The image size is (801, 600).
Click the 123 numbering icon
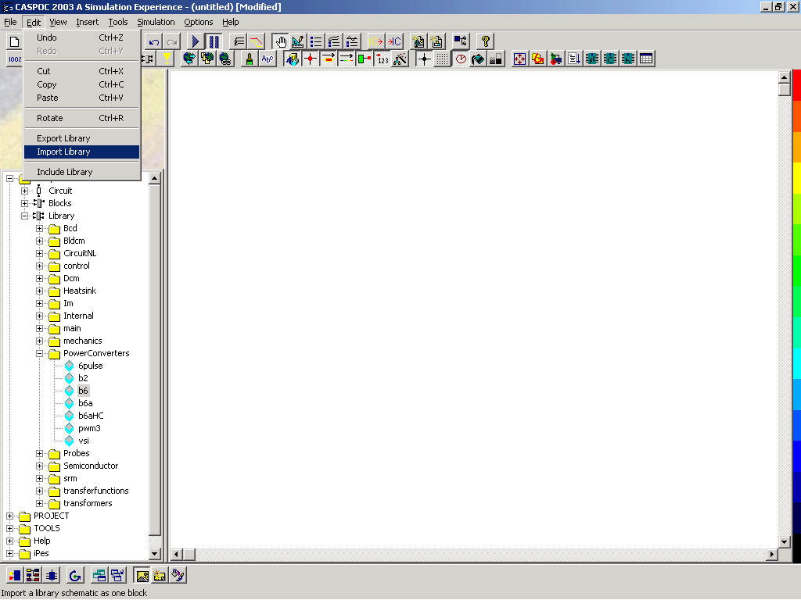(x=382, y=59)
